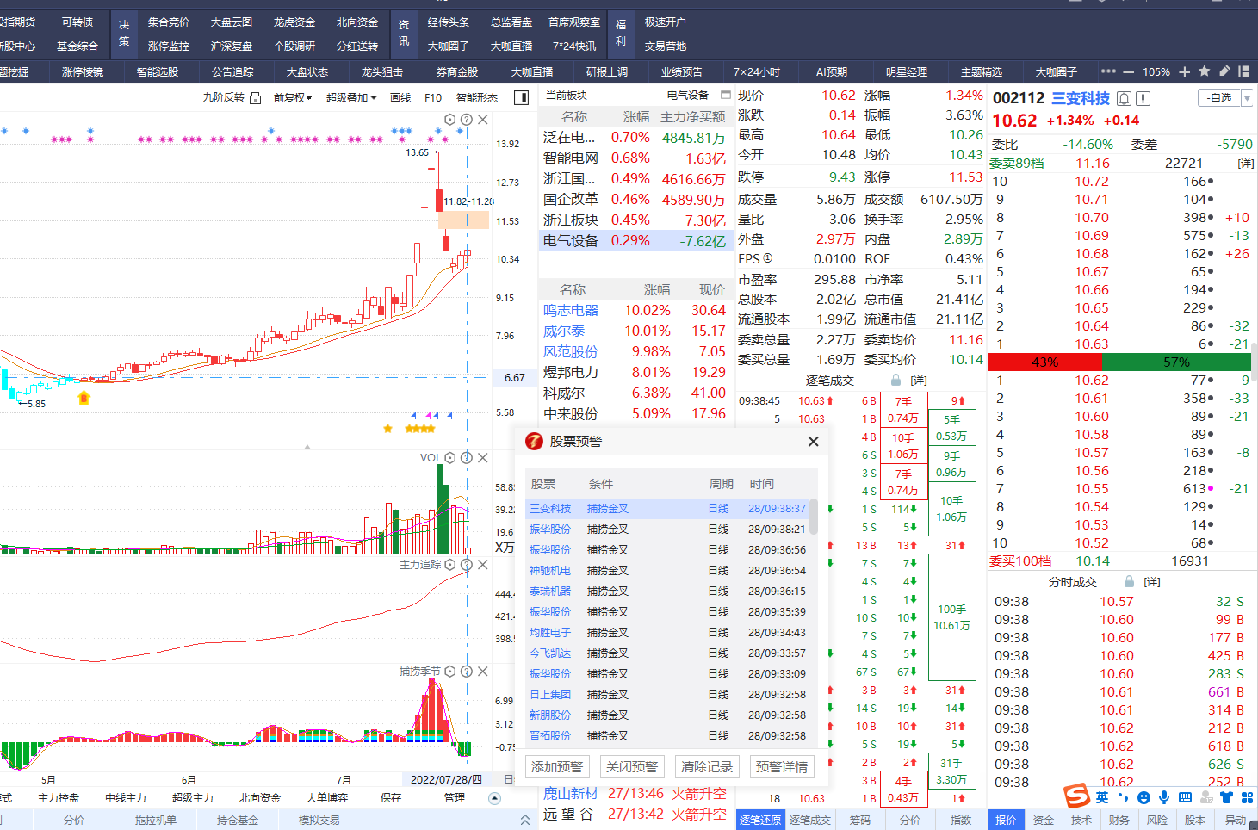1258x830 pixels.
Task: Click the settings icon of VOL indicator
Action: coord(450,458)
